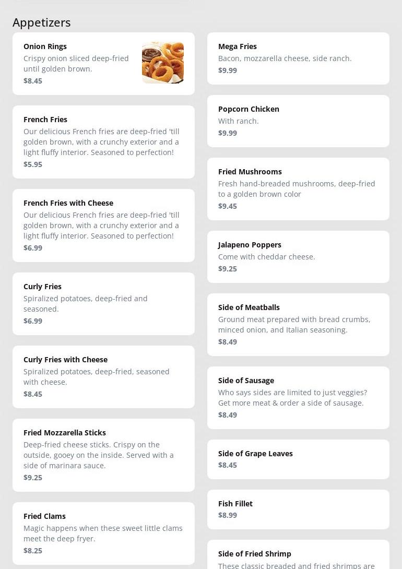
Task: Open Side of Meatballs card
Action: [x=298, y=325]
